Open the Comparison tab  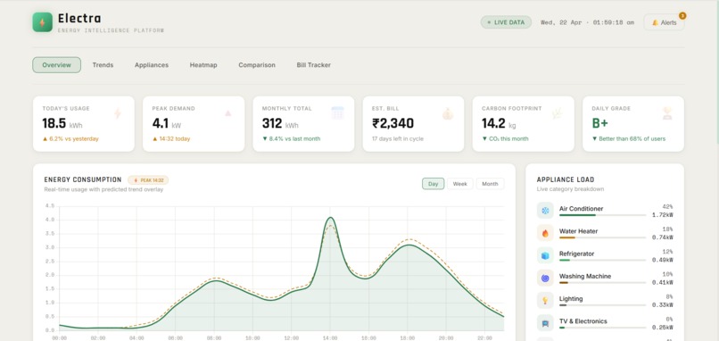[x=257, y=64]
